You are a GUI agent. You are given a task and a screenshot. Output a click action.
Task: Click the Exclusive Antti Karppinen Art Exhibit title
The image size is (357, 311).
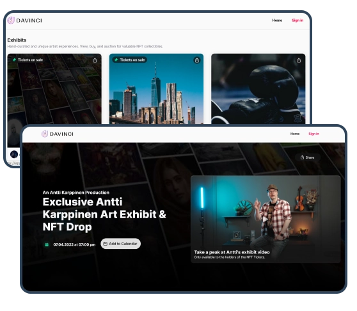click(x=104, y=214)
